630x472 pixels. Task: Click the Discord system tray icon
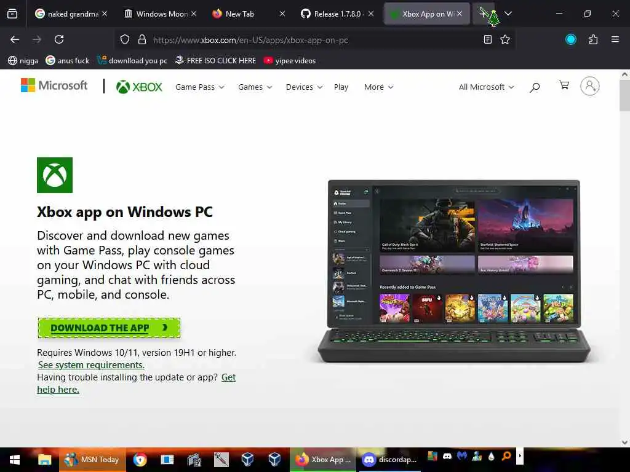(x=447, y=456)
